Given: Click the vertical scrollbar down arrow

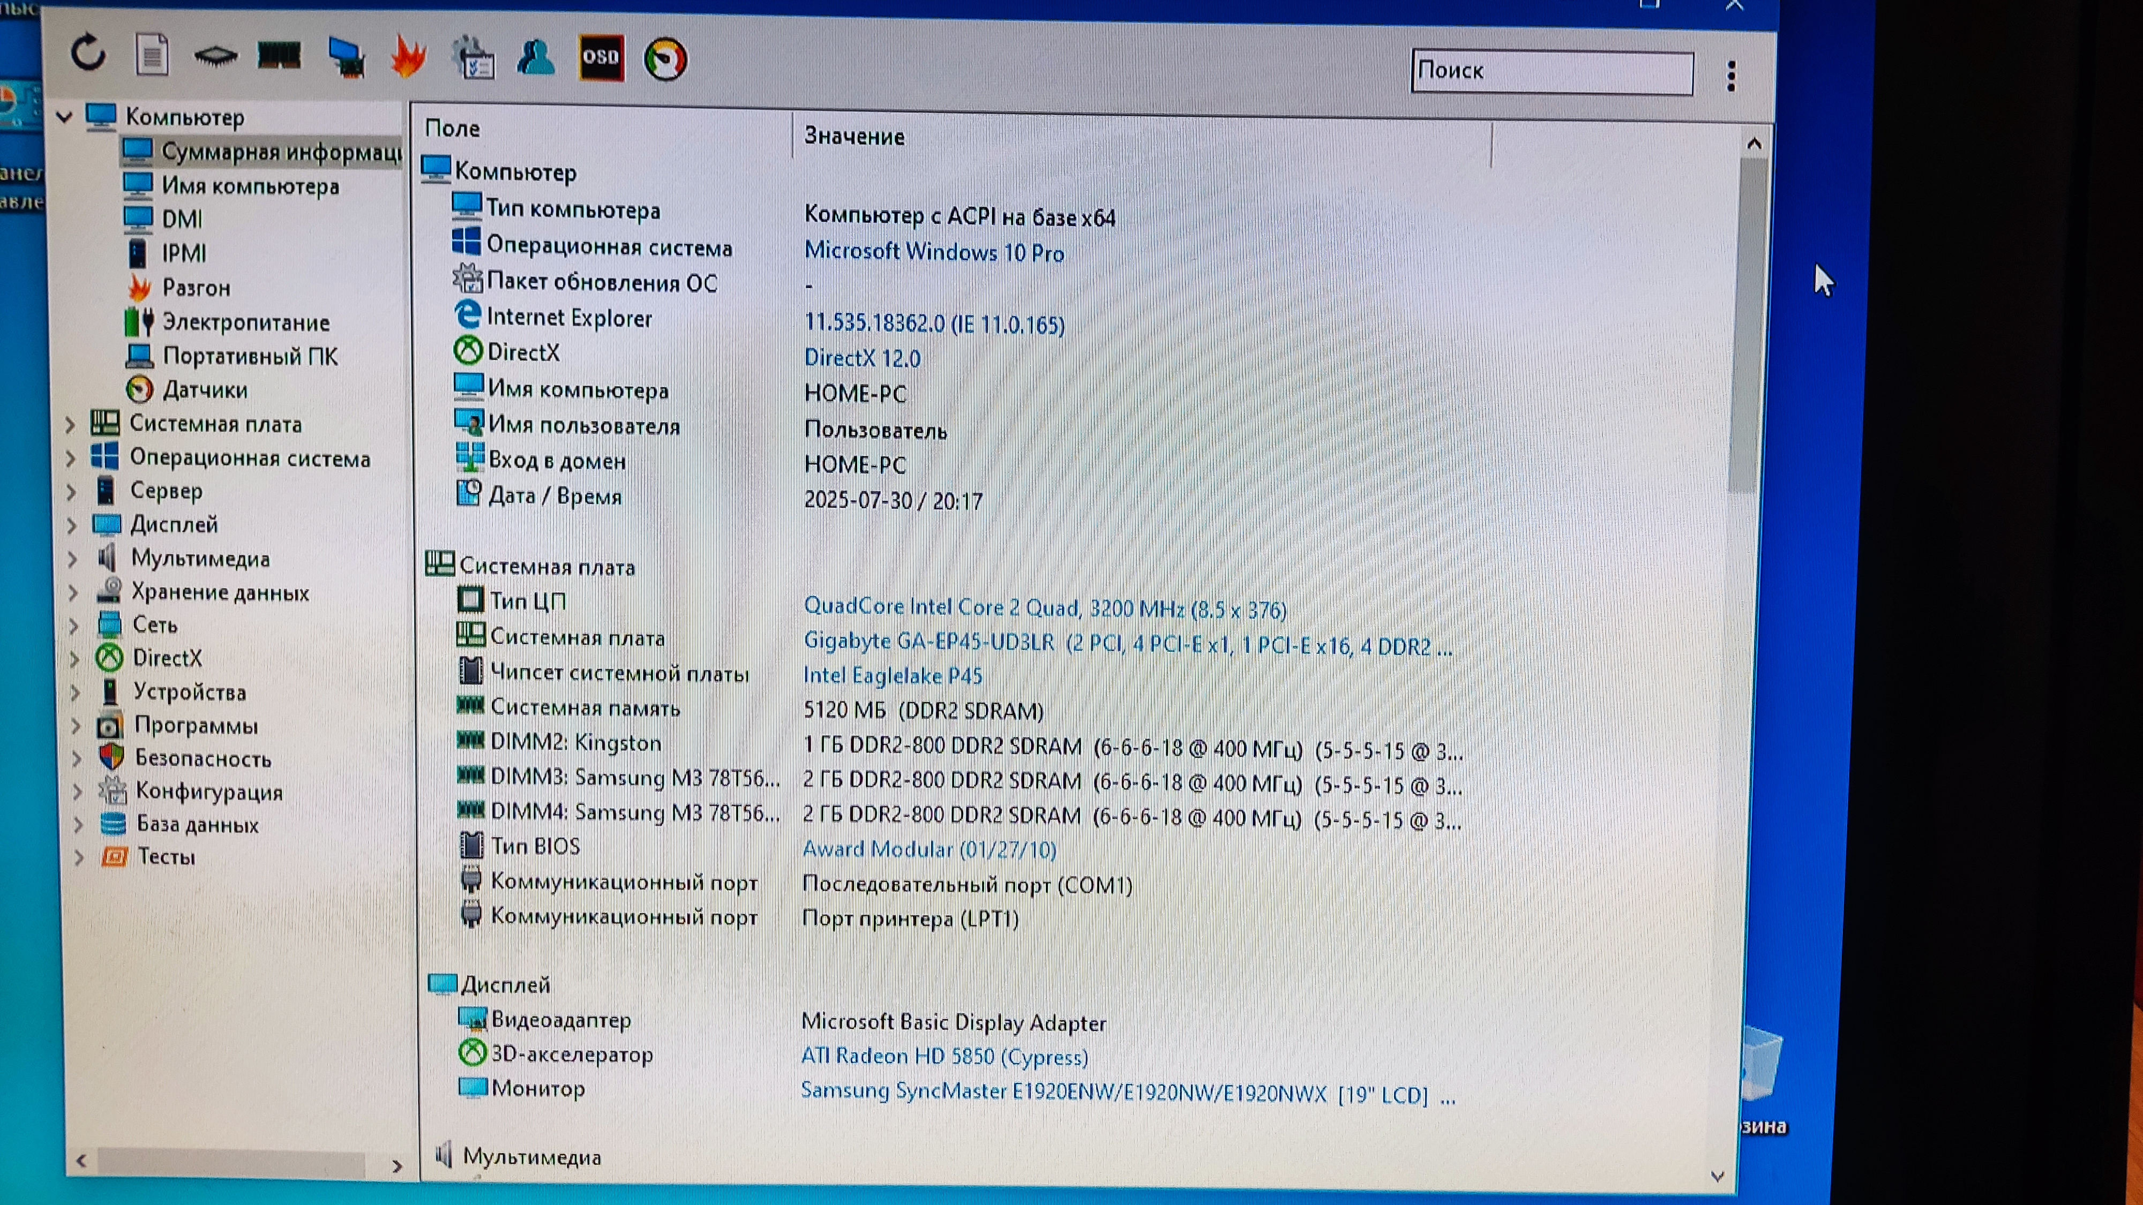Looking at the screenshot, I should coord(1717,1175).
